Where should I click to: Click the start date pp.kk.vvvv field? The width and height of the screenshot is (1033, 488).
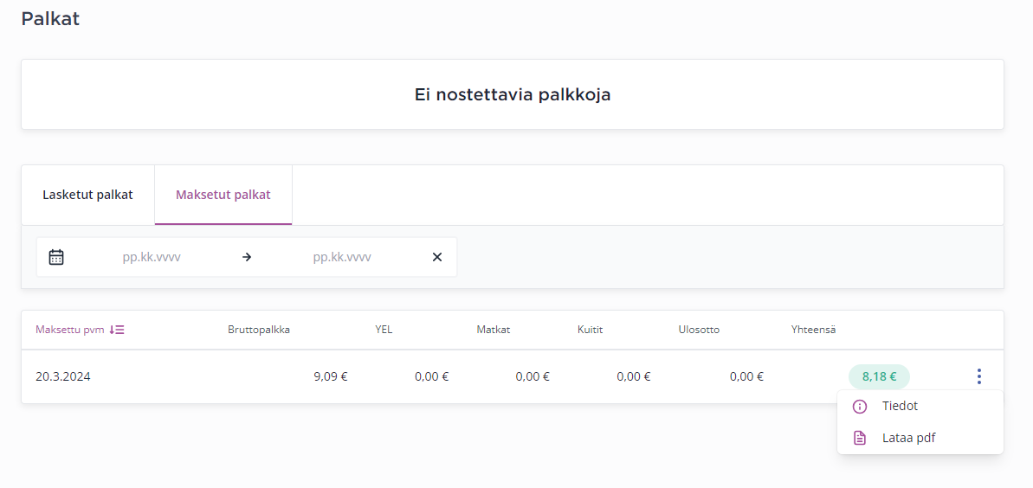tap(152, 257)
